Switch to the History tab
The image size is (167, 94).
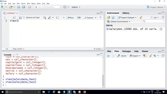click(x=126, y=13)
